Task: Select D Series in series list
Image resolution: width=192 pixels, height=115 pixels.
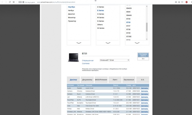Action: tap(101, 7)
